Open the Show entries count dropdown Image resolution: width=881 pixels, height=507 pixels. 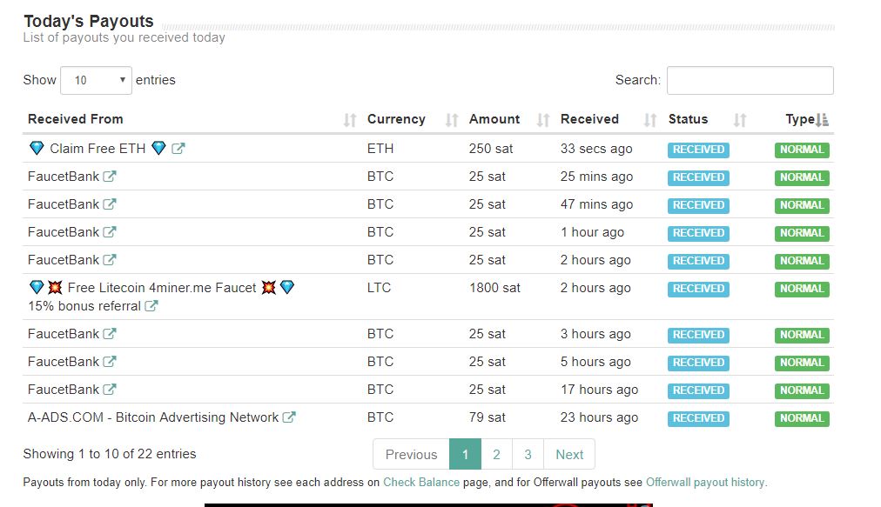point(96,80)
